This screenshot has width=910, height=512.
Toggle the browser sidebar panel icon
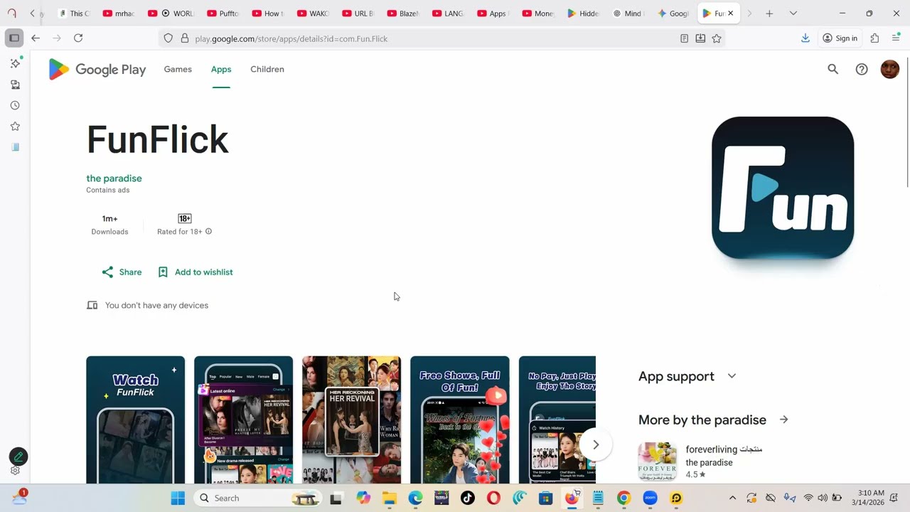(14, 38)
